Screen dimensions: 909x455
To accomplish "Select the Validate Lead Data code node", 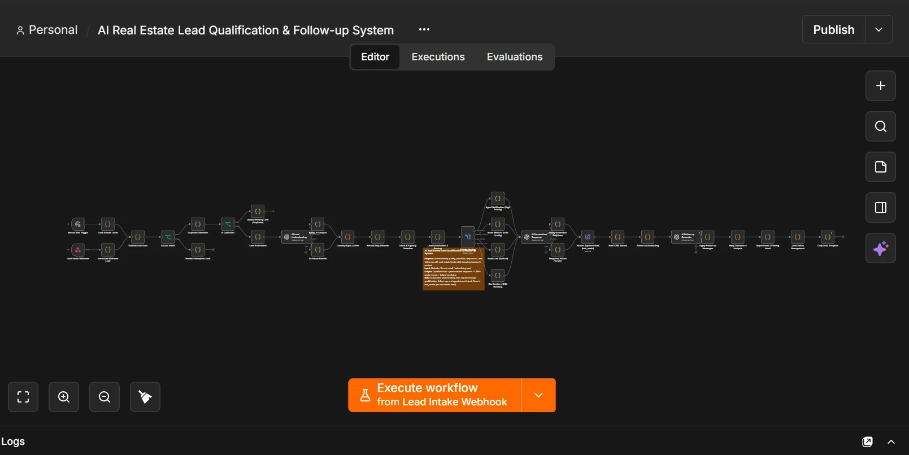I will 138,237.
